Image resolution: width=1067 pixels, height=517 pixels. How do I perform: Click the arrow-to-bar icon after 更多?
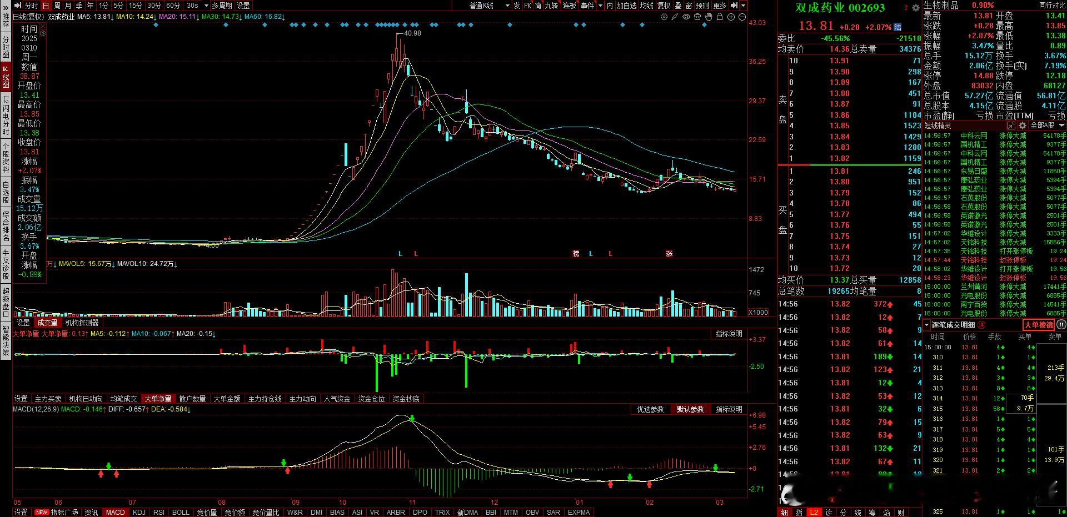coord(734,6)
